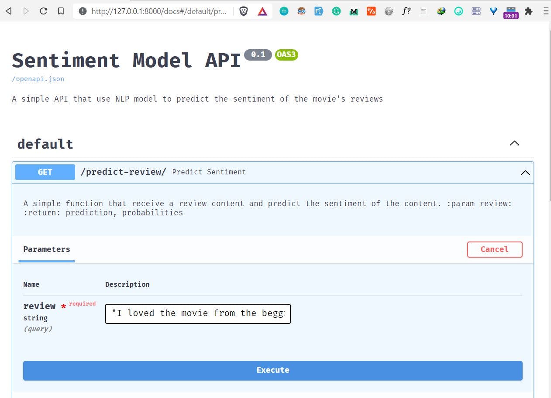This screenshot has width=551, height=398.
Task: Open Brave Shields lion icon
Action: coord(244,11)
